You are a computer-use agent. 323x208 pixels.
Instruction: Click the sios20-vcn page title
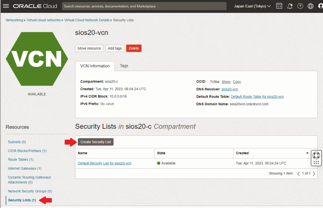92,33
